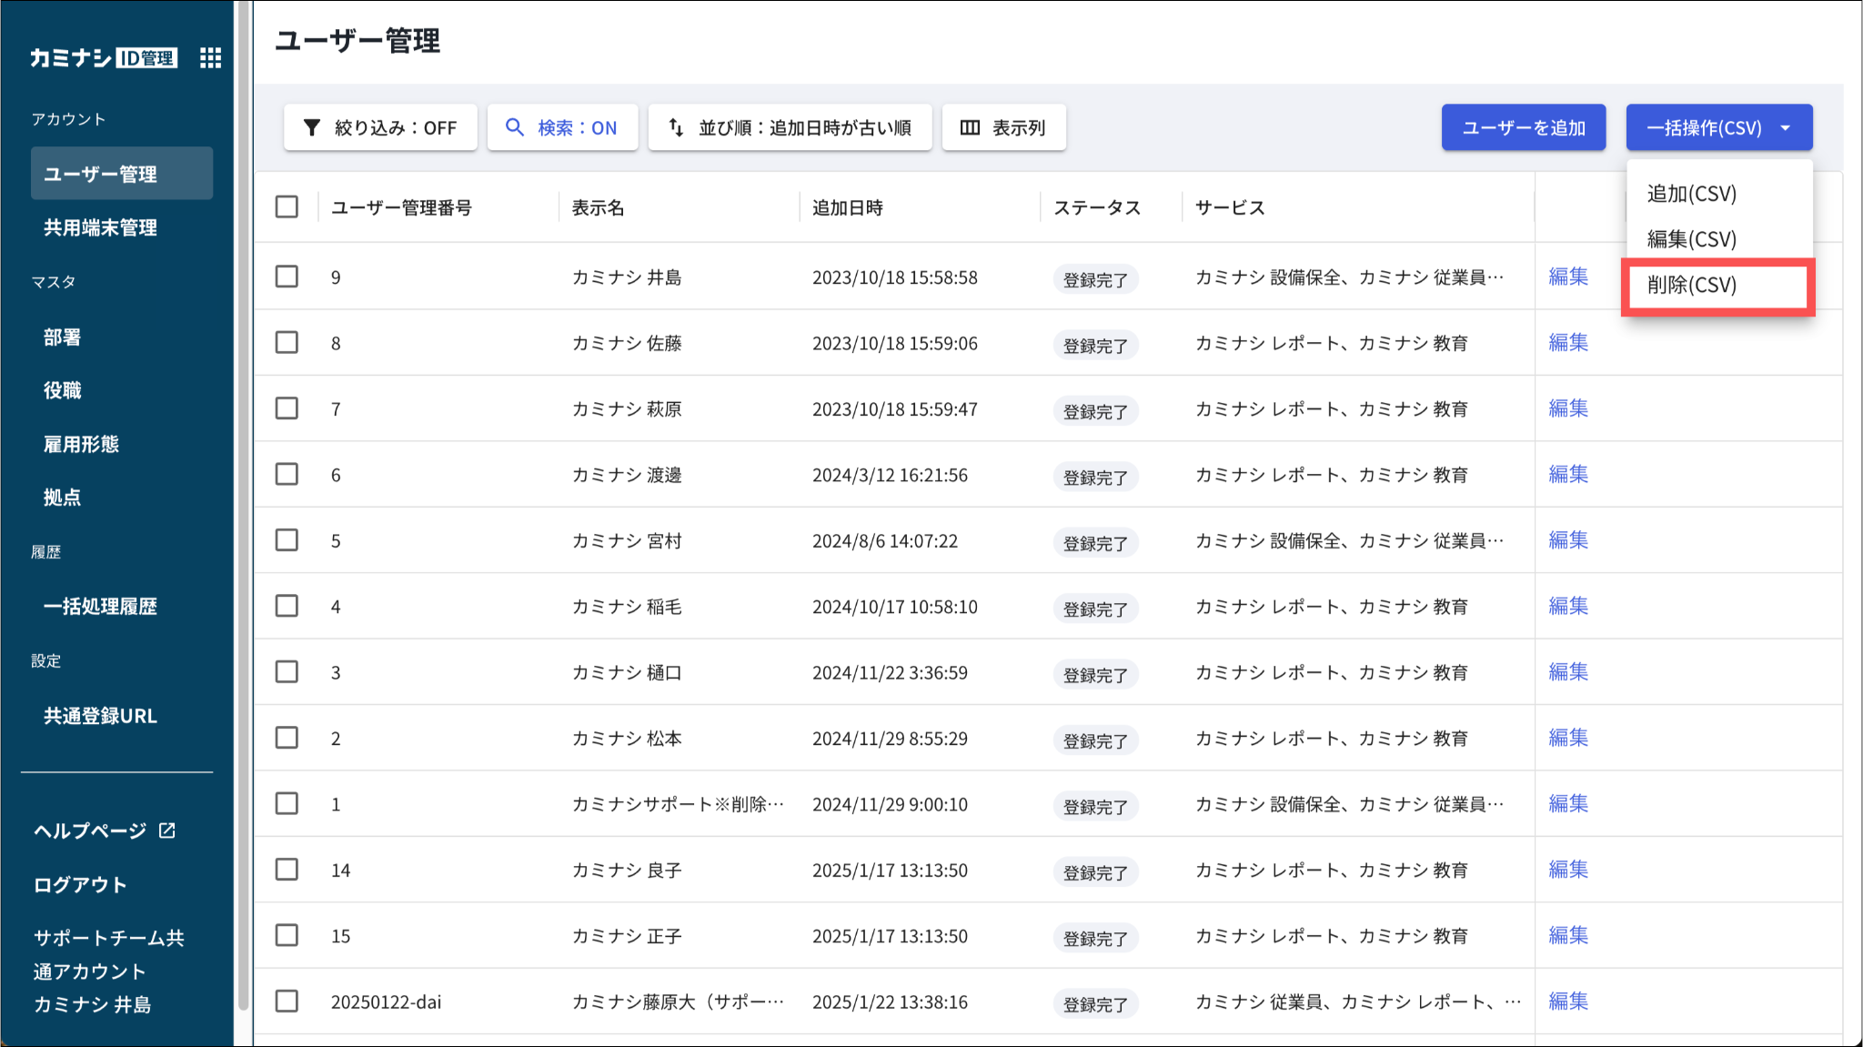Click the sort order arrows icon

click(676, 127)
